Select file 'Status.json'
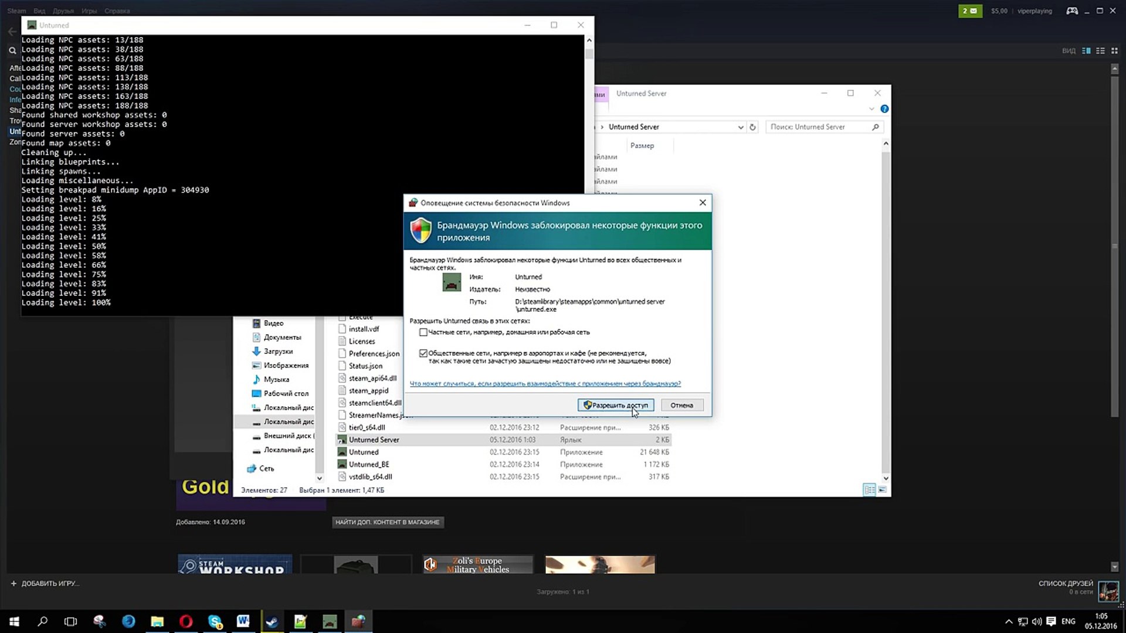The height and width of the screenshot is (633, 1126). (365, 366)
